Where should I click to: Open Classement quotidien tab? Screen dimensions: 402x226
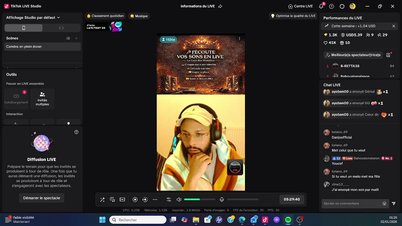(105, 16)
